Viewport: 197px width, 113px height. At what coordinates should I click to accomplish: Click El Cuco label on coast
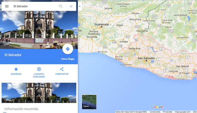181,79
